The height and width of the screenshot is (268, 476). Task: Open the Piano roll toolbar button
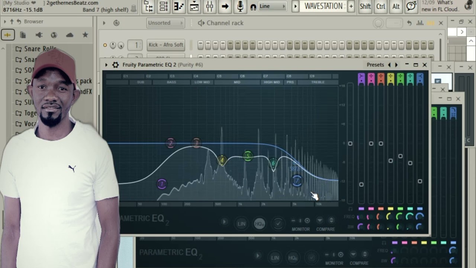pyautogui.click(x=179, y=6)
